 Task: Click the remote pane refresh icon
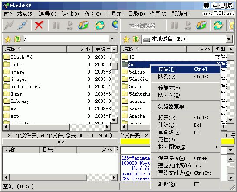click(x=100, y=26)
